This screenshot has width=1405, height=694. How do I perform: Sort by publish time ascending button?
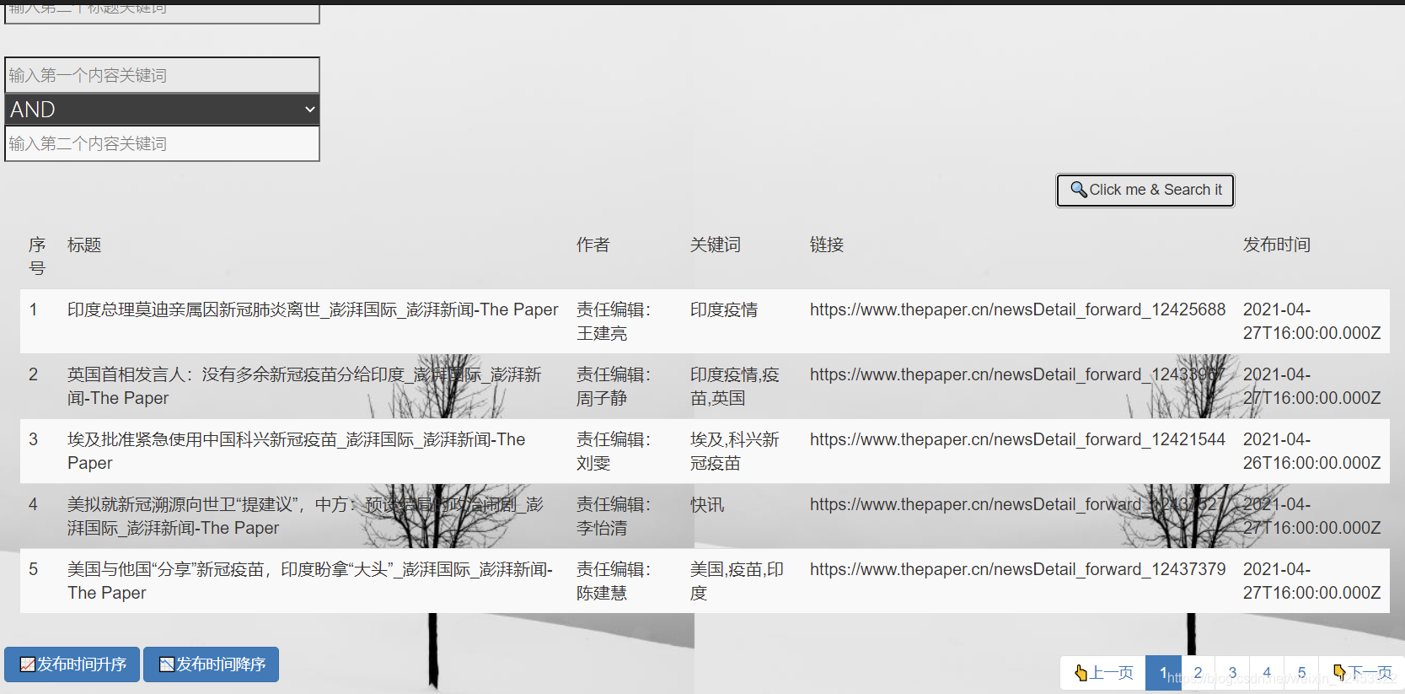72,664
